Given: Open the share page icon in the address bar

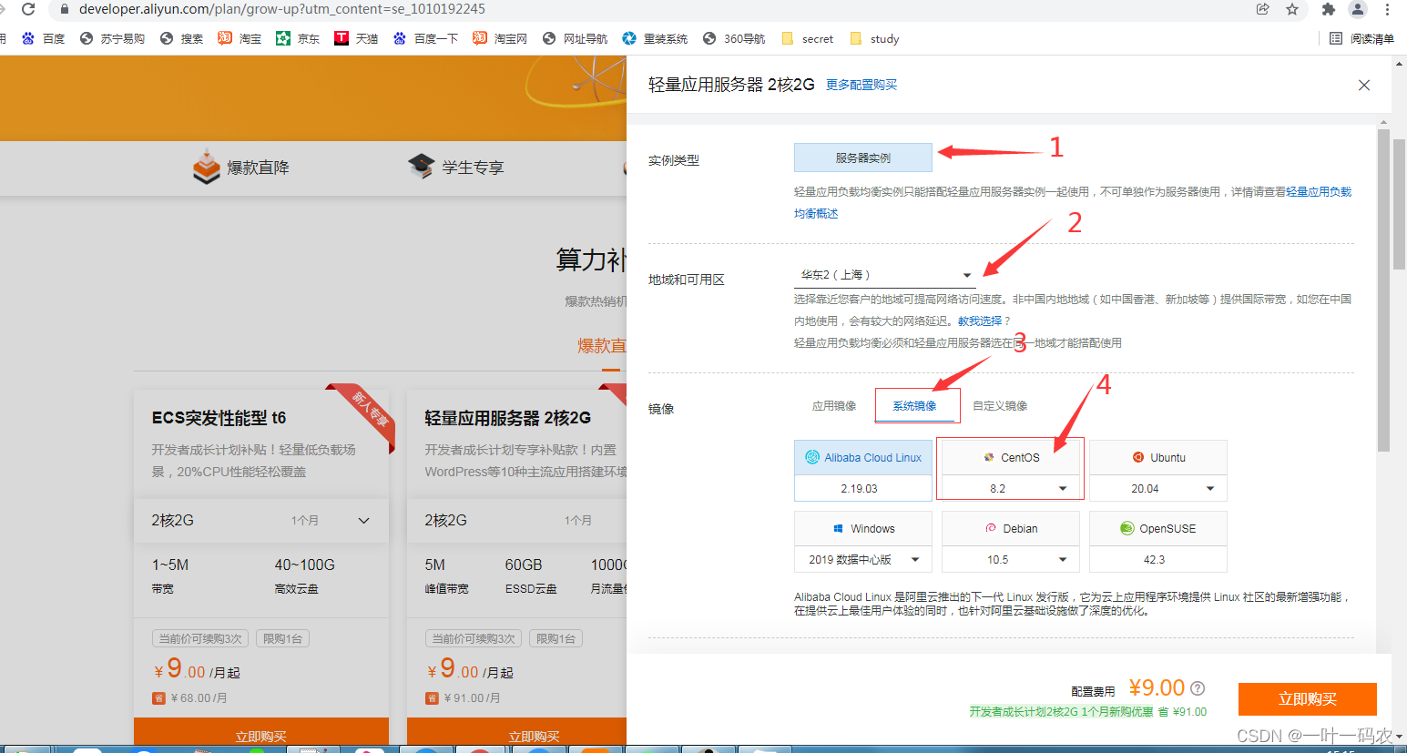Looking at the screenshot, I should tap(1262, 9).
